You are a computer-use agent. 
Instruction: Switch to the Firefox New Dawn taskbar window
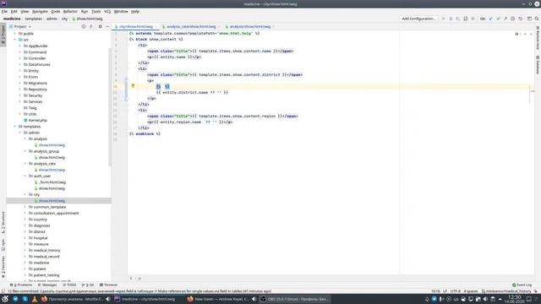[218, 299]
